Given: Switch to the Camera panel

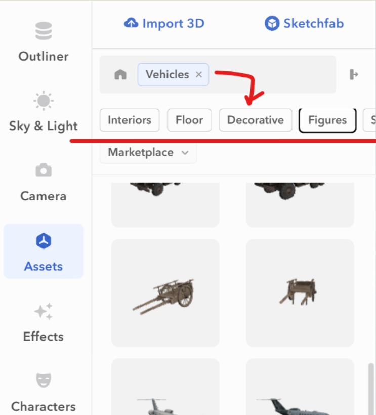Looking at the screenshot, I should click(x=44, y=182).
